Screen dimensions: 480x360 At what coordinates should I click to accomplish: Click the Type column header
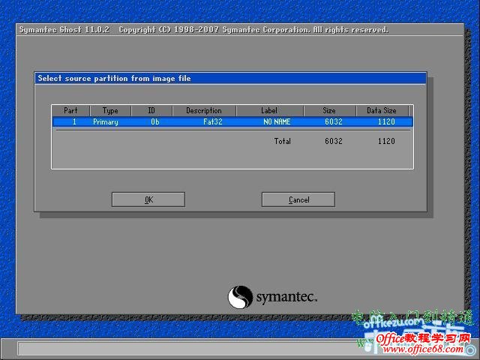[110, 110]
